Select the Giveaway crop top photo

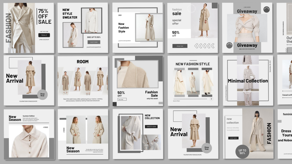tap(247, 28)
